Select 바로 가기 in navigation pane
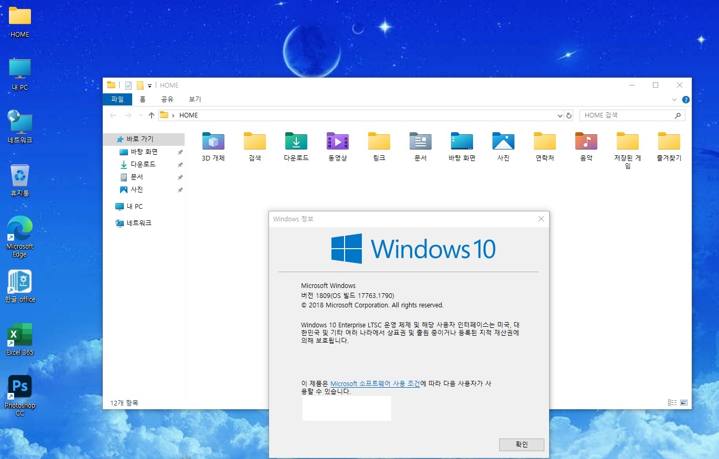The height and width of the screenshot is (459, 719). (144, 139)
